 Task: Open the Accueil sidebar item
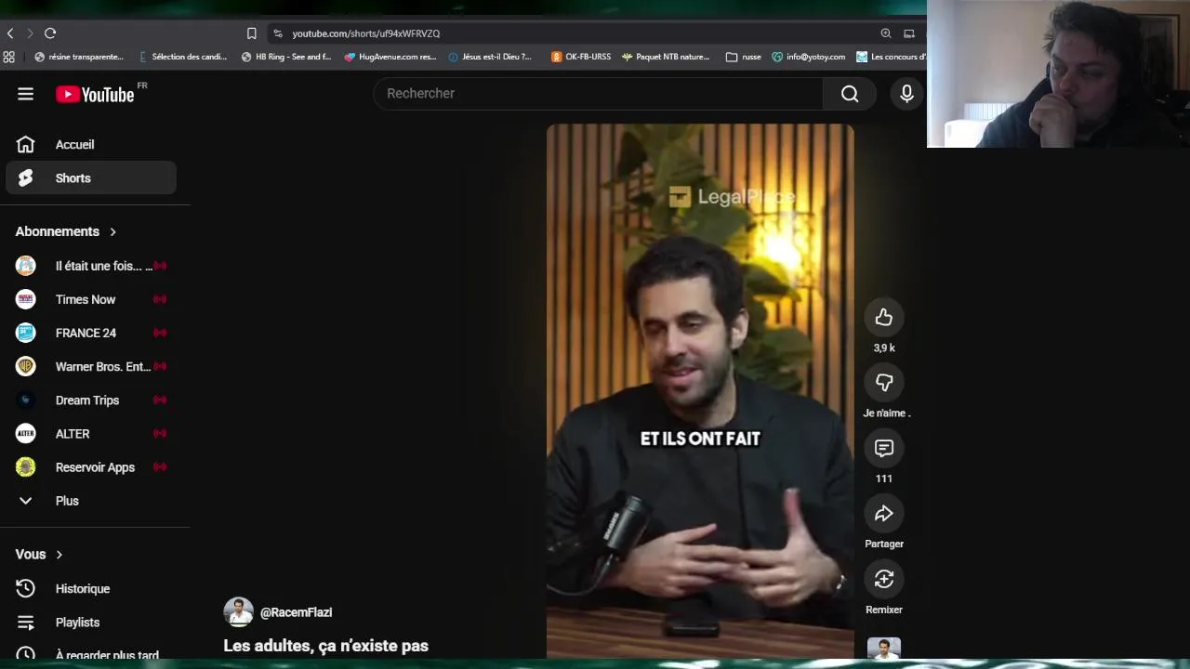[91, 145]
